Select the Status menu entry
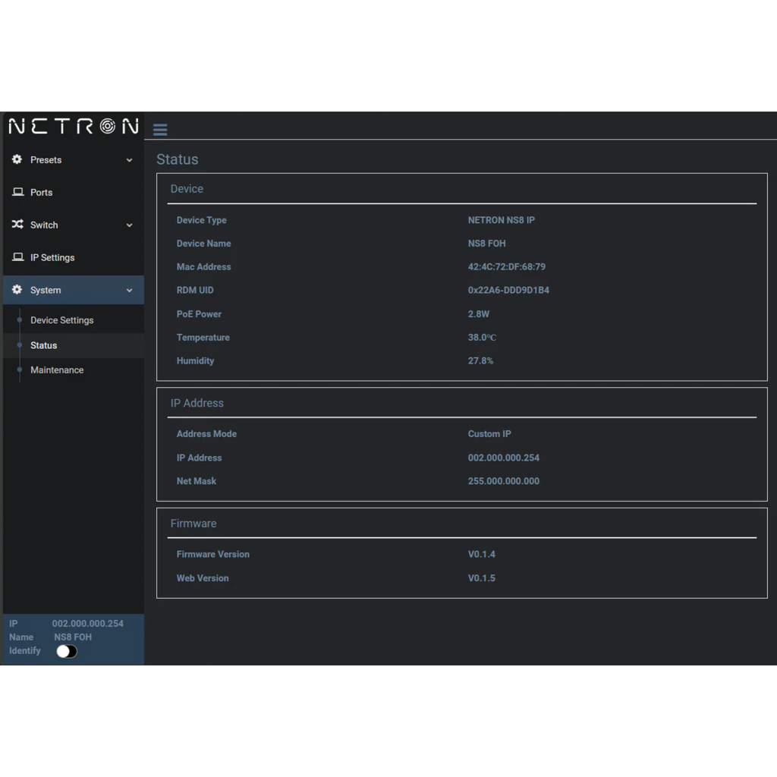 (x=43, y=344)
